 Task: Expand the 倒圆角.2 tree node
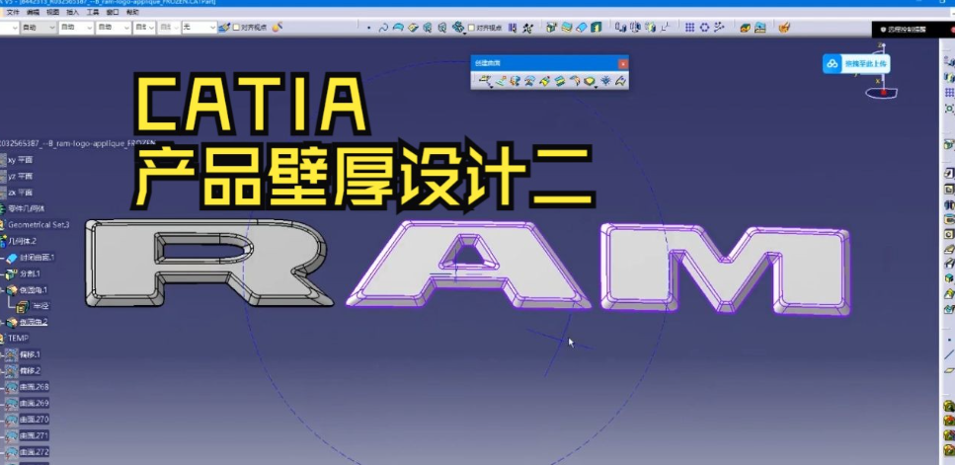click(4, 322)
